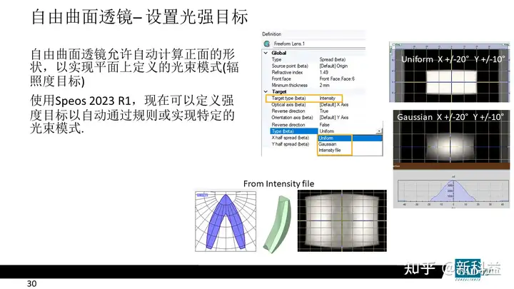Click the Refractive index value 1.49
514x289 pixels.
324,72
